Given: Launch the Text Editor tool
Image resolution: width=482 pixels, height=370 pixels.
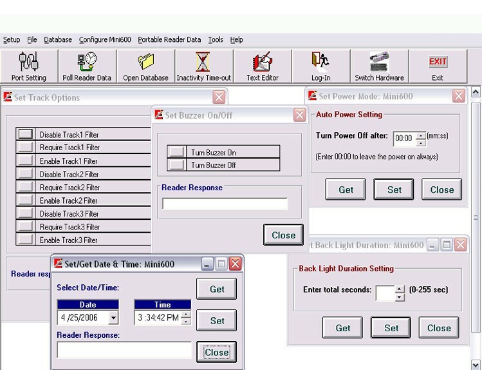Looking at the screenshot, I should point(263,66).
